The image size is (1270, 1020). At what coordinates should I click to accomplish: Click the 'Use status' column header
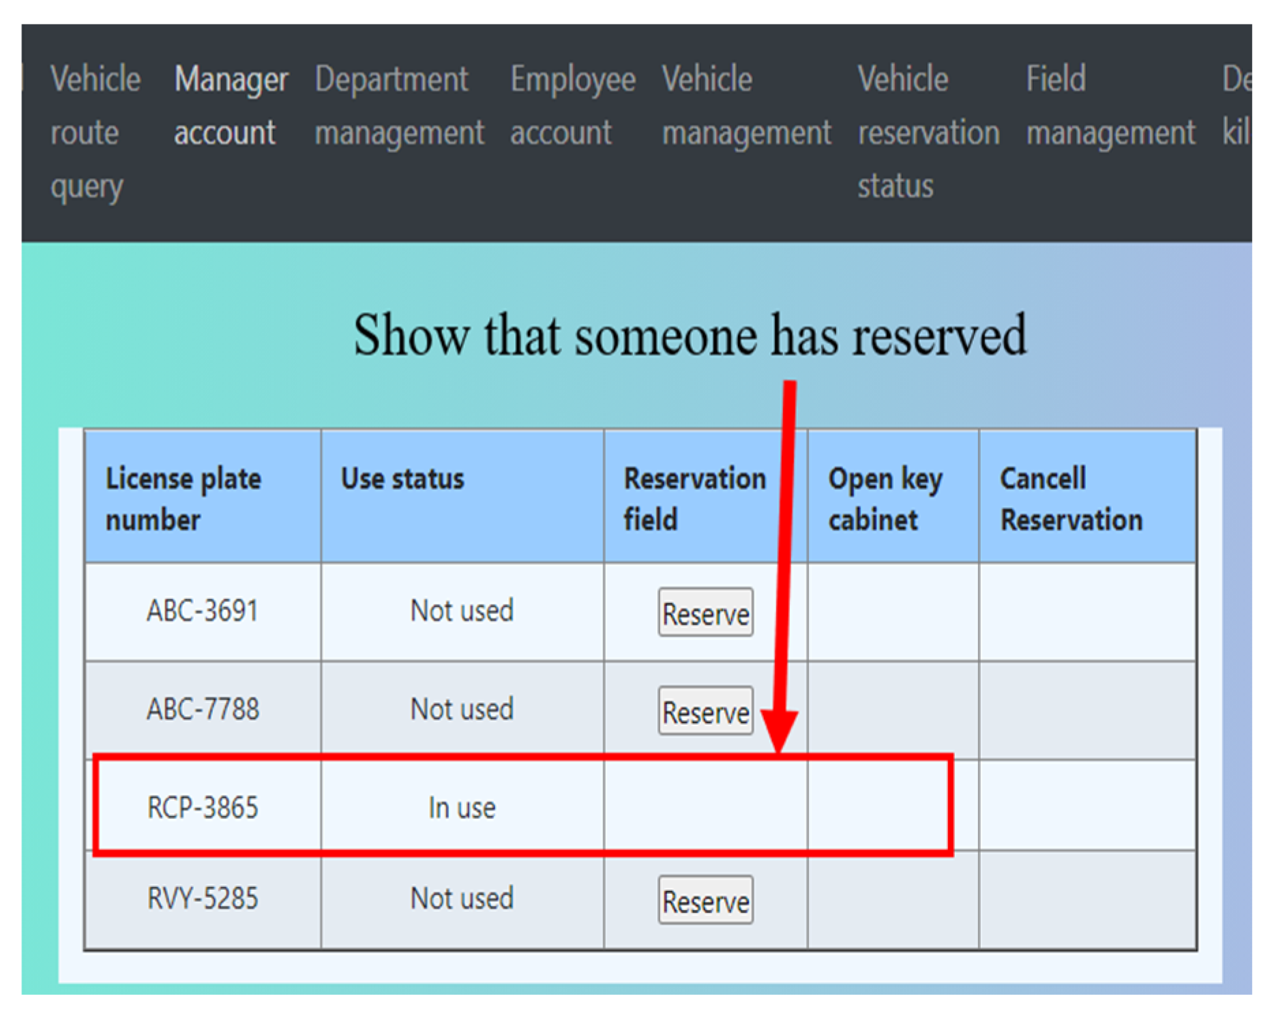(x=462, y=497)
